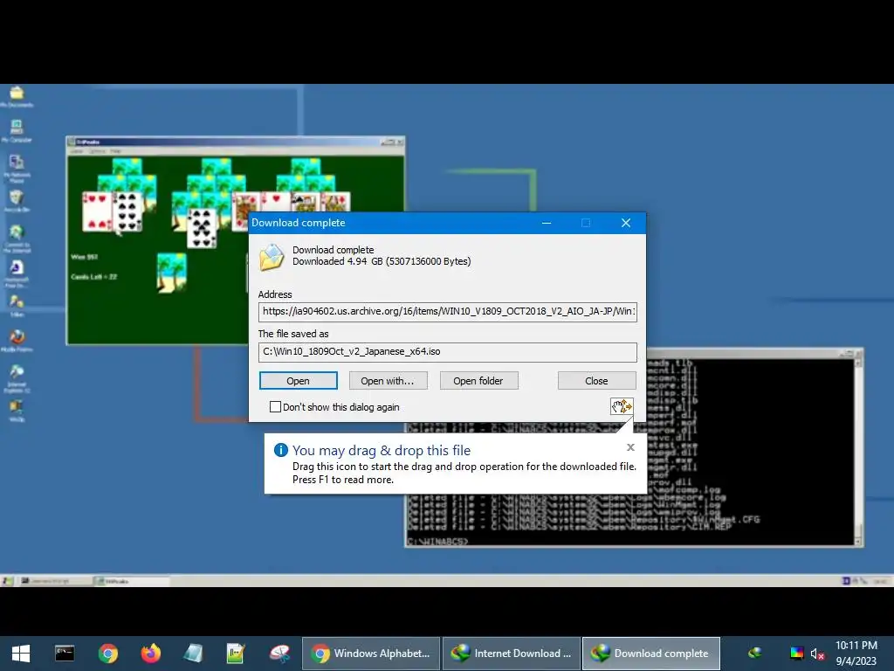Dismiss the drag & drop tooltip
The image size is (894, 671).
630,447
